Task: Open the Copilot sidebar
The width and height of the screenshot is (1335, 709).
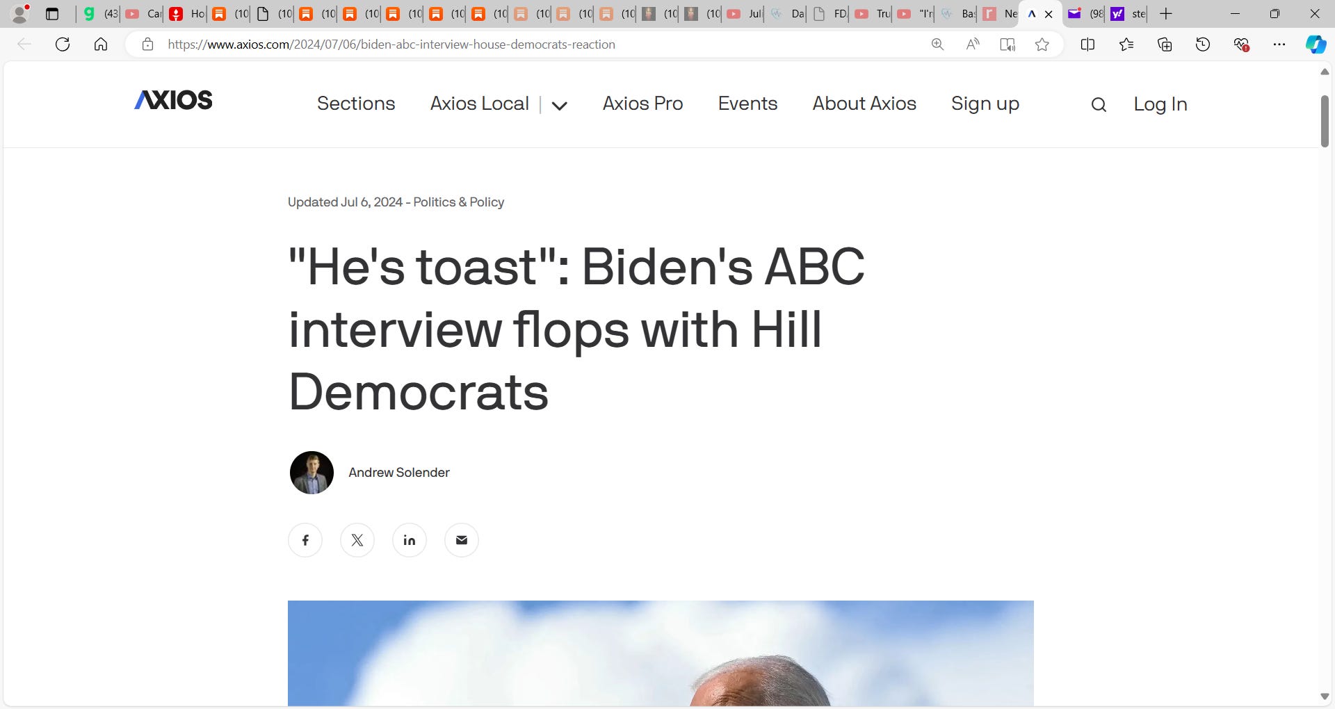Action: (1316, 44)
